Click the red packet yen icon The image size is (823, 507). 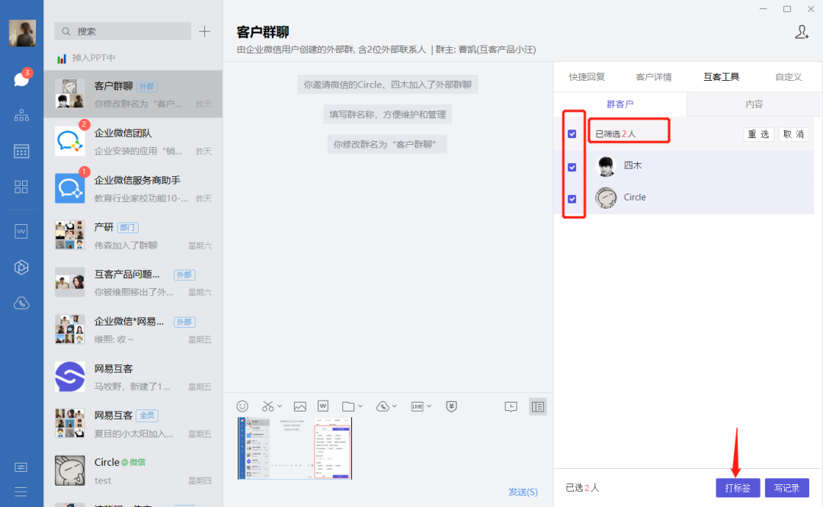[x=451, y=406]
